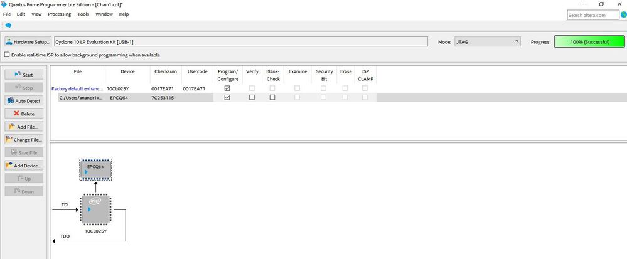
Task: Enable Verify for the EPCQ64 row
Action: click(252, 97)
